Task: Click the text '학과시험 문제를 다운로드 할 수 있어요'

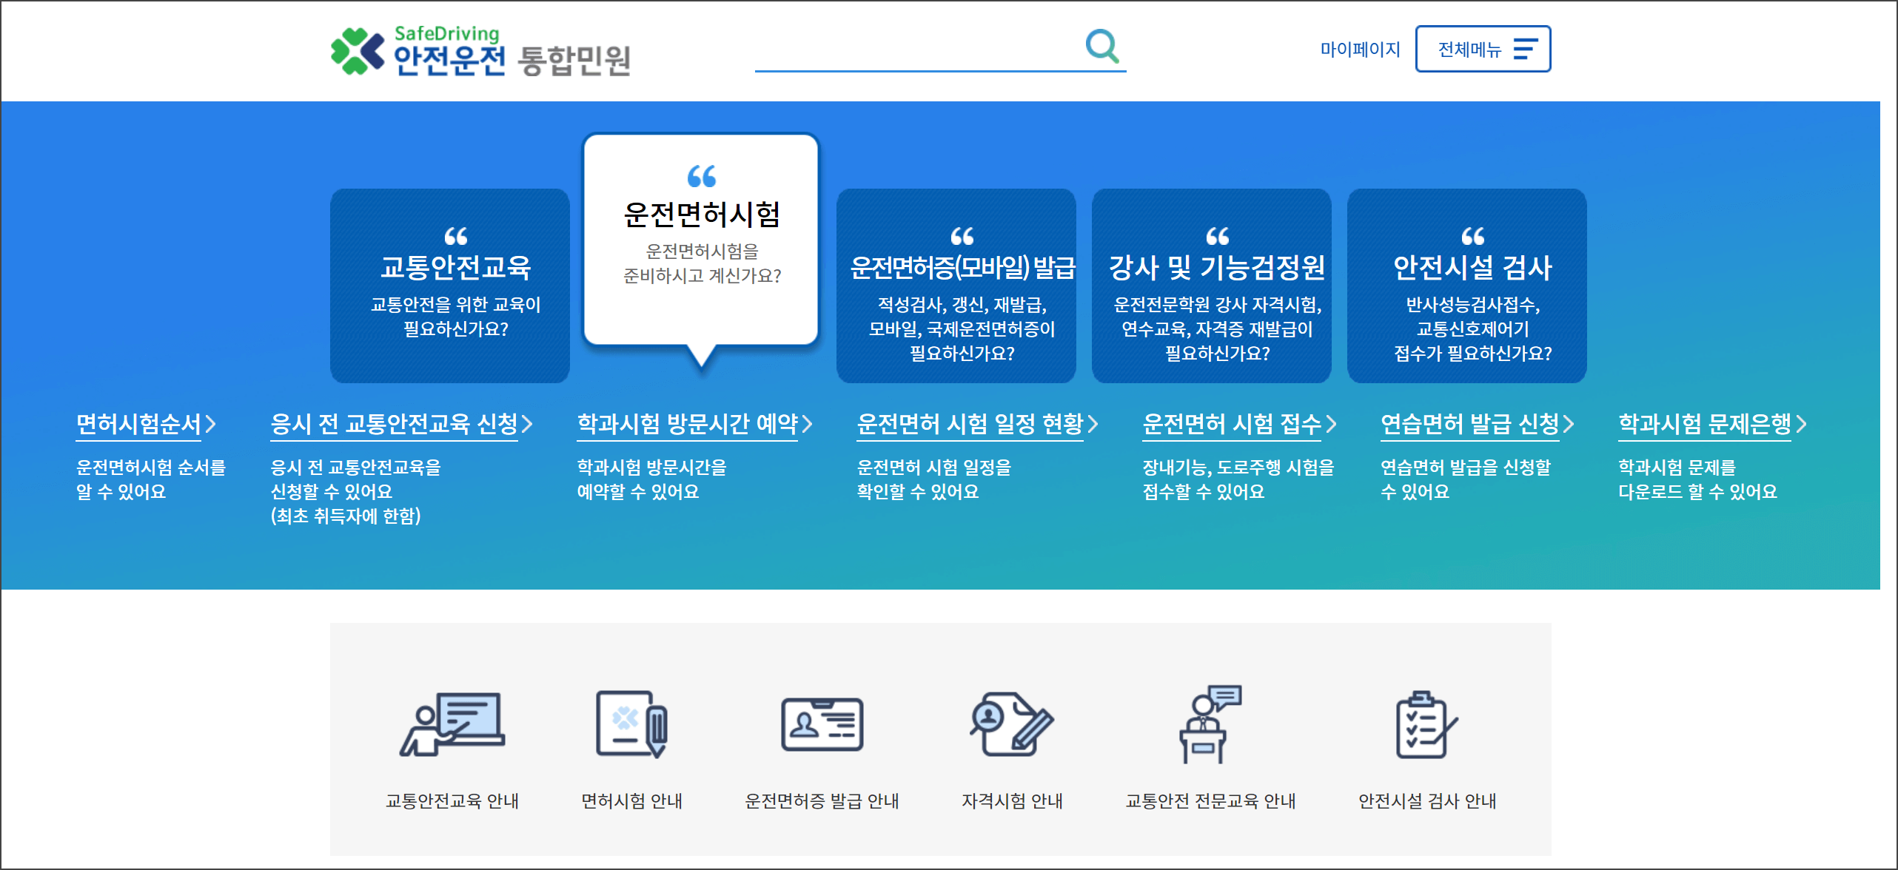Action: click(x=1697, y=479)
